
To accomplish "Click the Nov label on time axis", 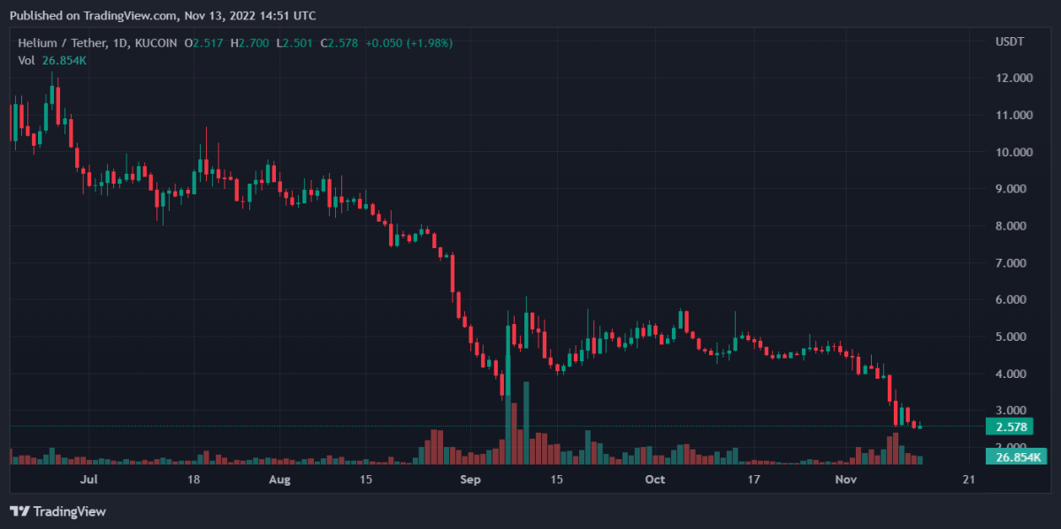I will point(846,480).
